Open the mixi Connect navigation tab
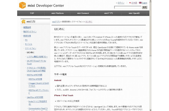 tap(83, 13)
